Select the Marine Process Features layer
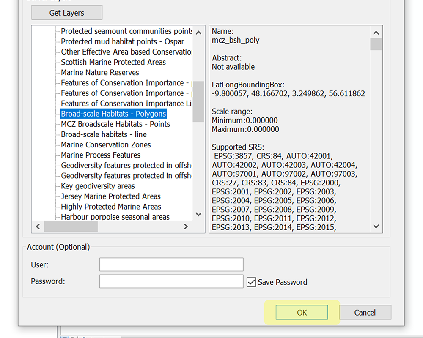 pos(100,155)
